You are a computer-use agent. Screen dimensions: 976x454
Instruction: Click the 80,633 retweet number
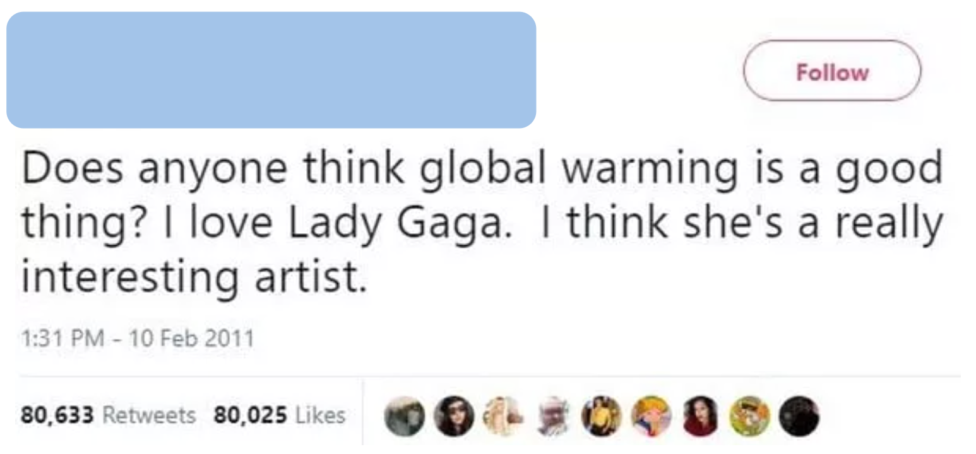(57, 415)
